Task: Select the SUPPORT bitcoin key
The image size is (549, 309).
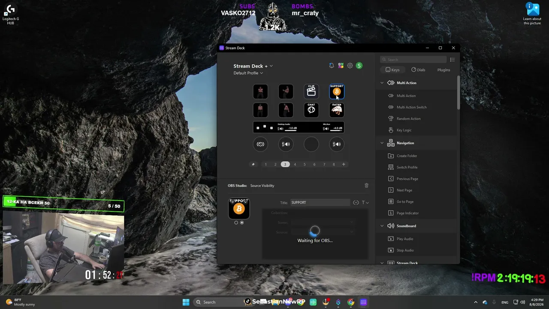Action: (x=337, y=91)
